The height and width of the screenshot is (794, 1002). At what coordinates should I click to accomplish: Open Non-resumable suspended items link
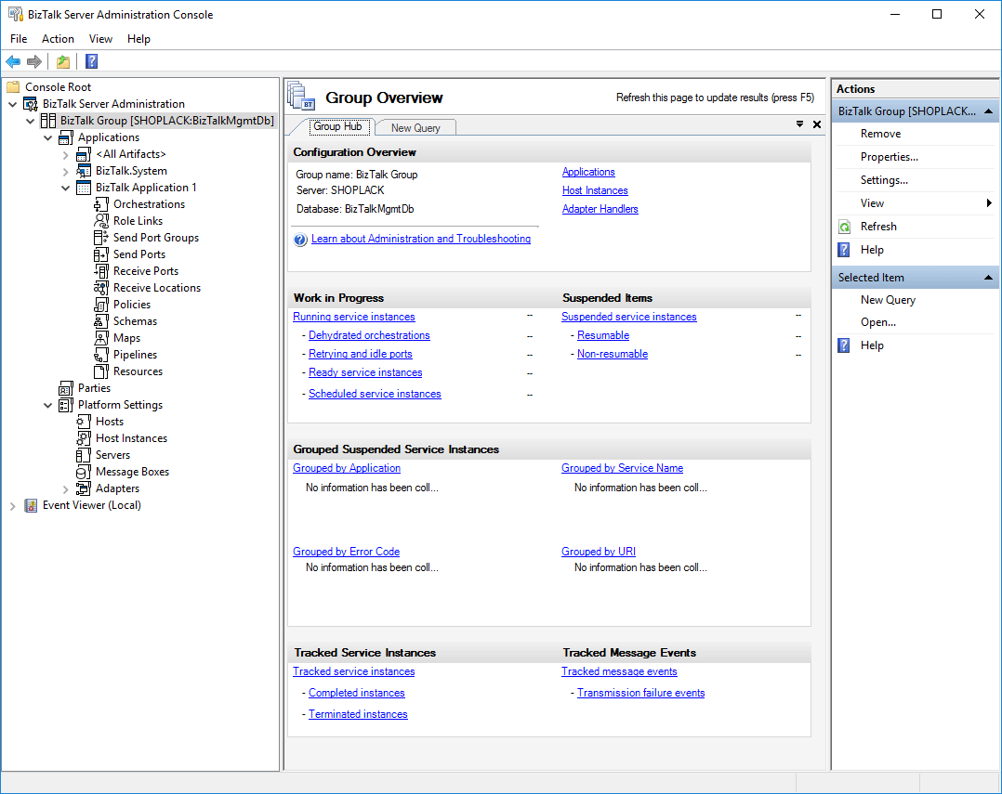tap(613, 354)
